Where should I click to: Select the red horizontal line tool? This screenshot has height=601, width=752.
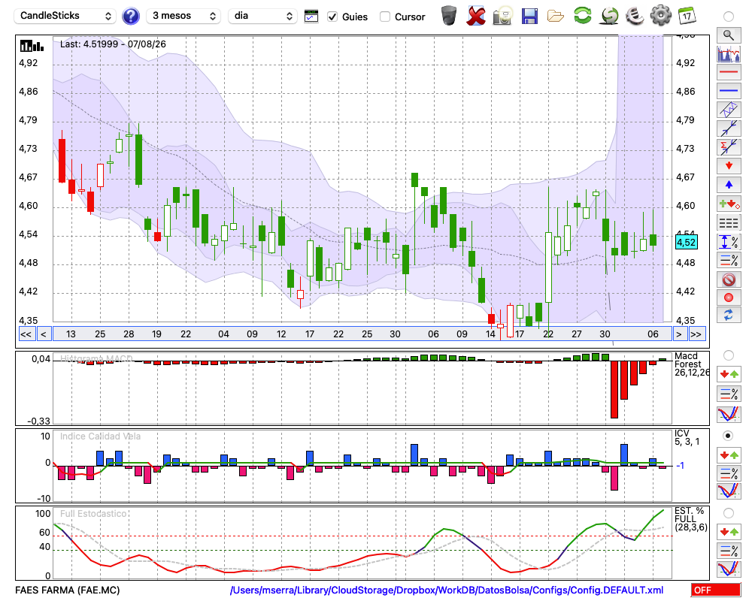click(x=729, y=72)
